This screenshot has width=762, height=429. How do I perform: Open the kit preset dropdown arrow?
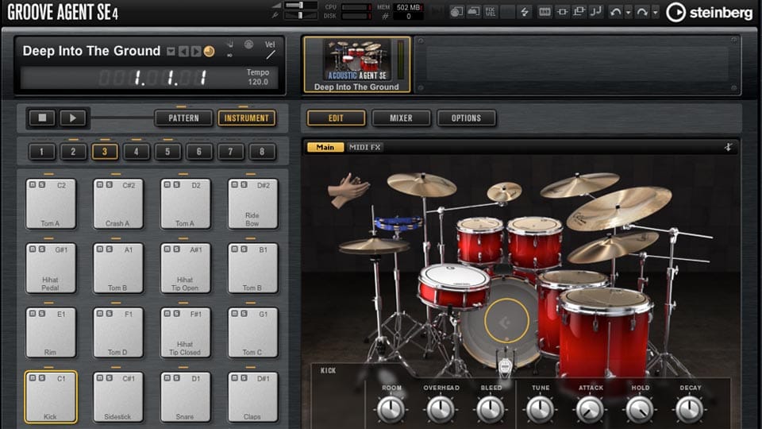coord(171,51)
